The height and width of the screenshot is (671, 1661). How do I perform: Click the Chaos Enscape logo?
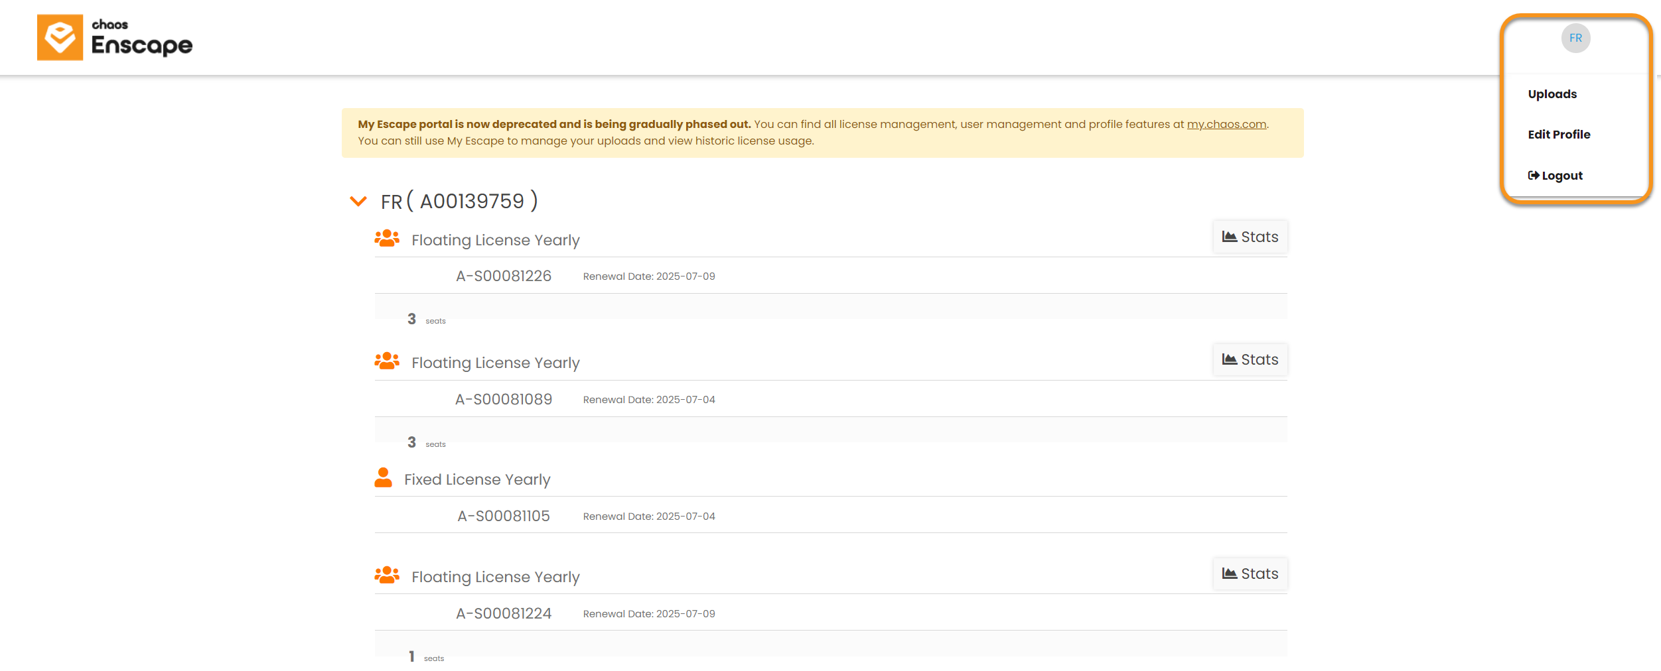(x=115, y=37)
